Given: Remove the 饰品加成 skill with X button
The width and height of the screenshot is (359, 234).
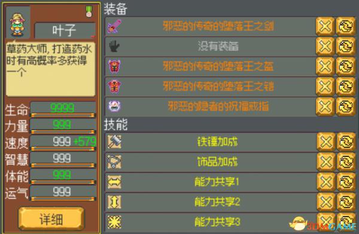Looking at the screenshot, I should click(326, 162).
